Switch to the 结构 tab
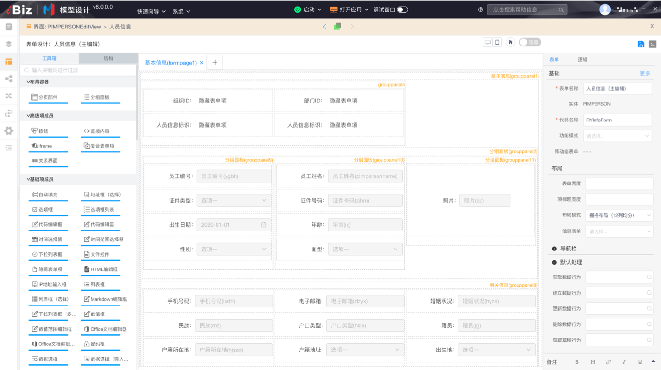Viewport: 661px width, 370px height. coord(108,58)
